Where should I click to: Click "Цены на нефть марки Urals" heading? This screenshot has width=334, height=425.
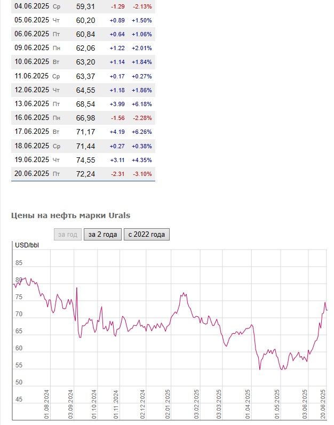point(70,215)
